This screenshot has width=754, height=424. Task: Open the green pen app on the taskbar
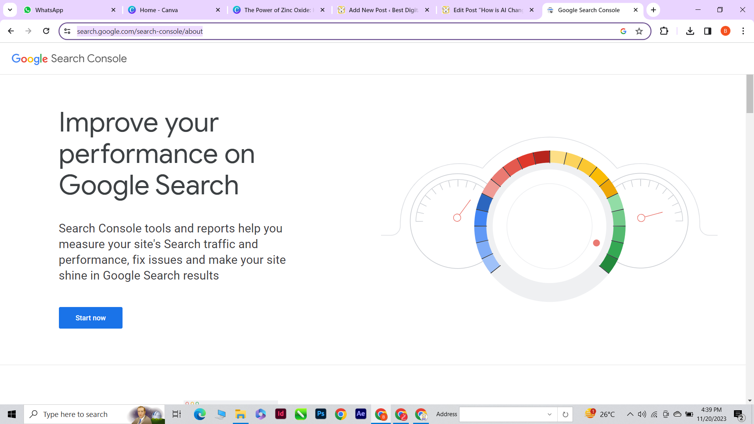(301, 414)
